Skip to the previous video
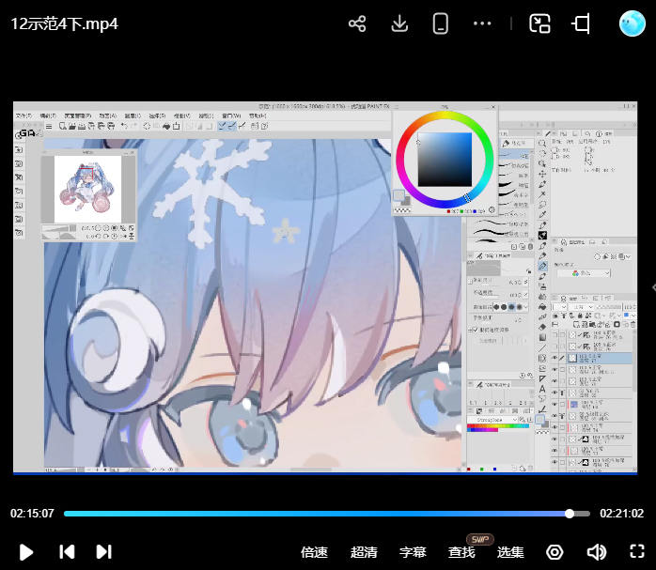This screenshot has height=570, width=656. point(67,551)
